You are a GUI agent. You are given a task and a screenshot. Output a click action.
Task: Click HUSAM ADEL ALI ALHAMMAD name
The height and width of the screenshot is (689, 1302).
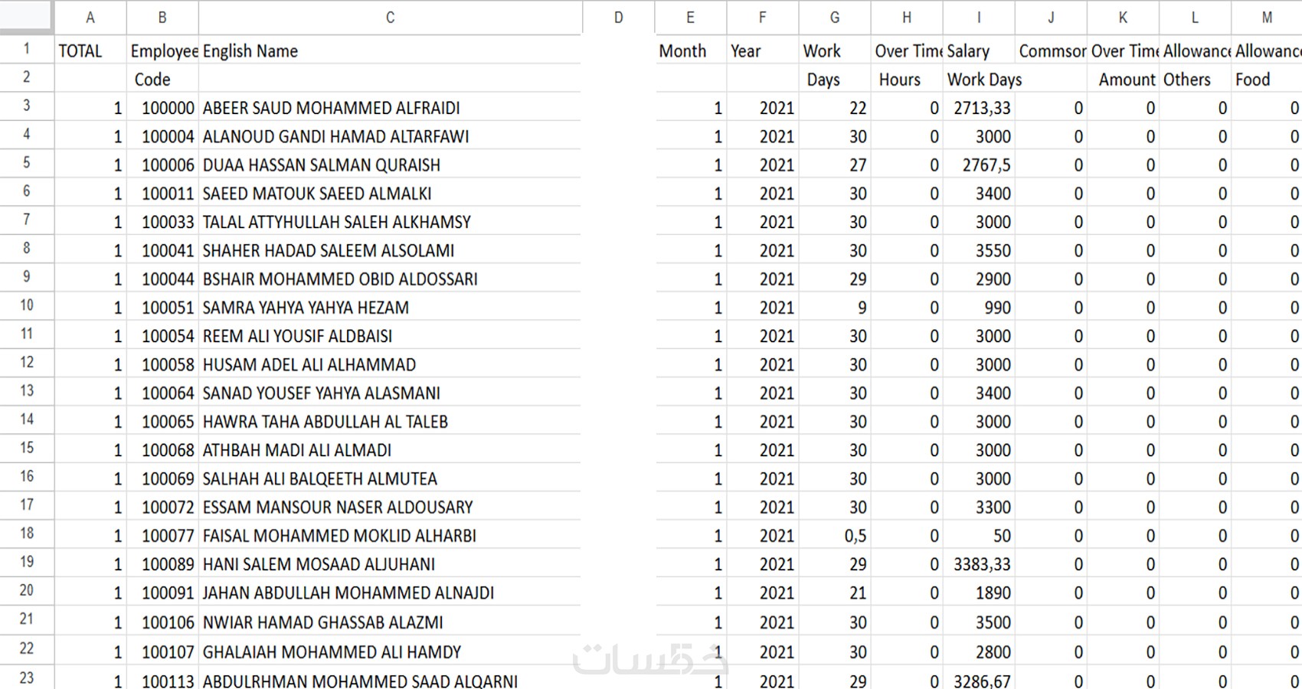[309, 364]
